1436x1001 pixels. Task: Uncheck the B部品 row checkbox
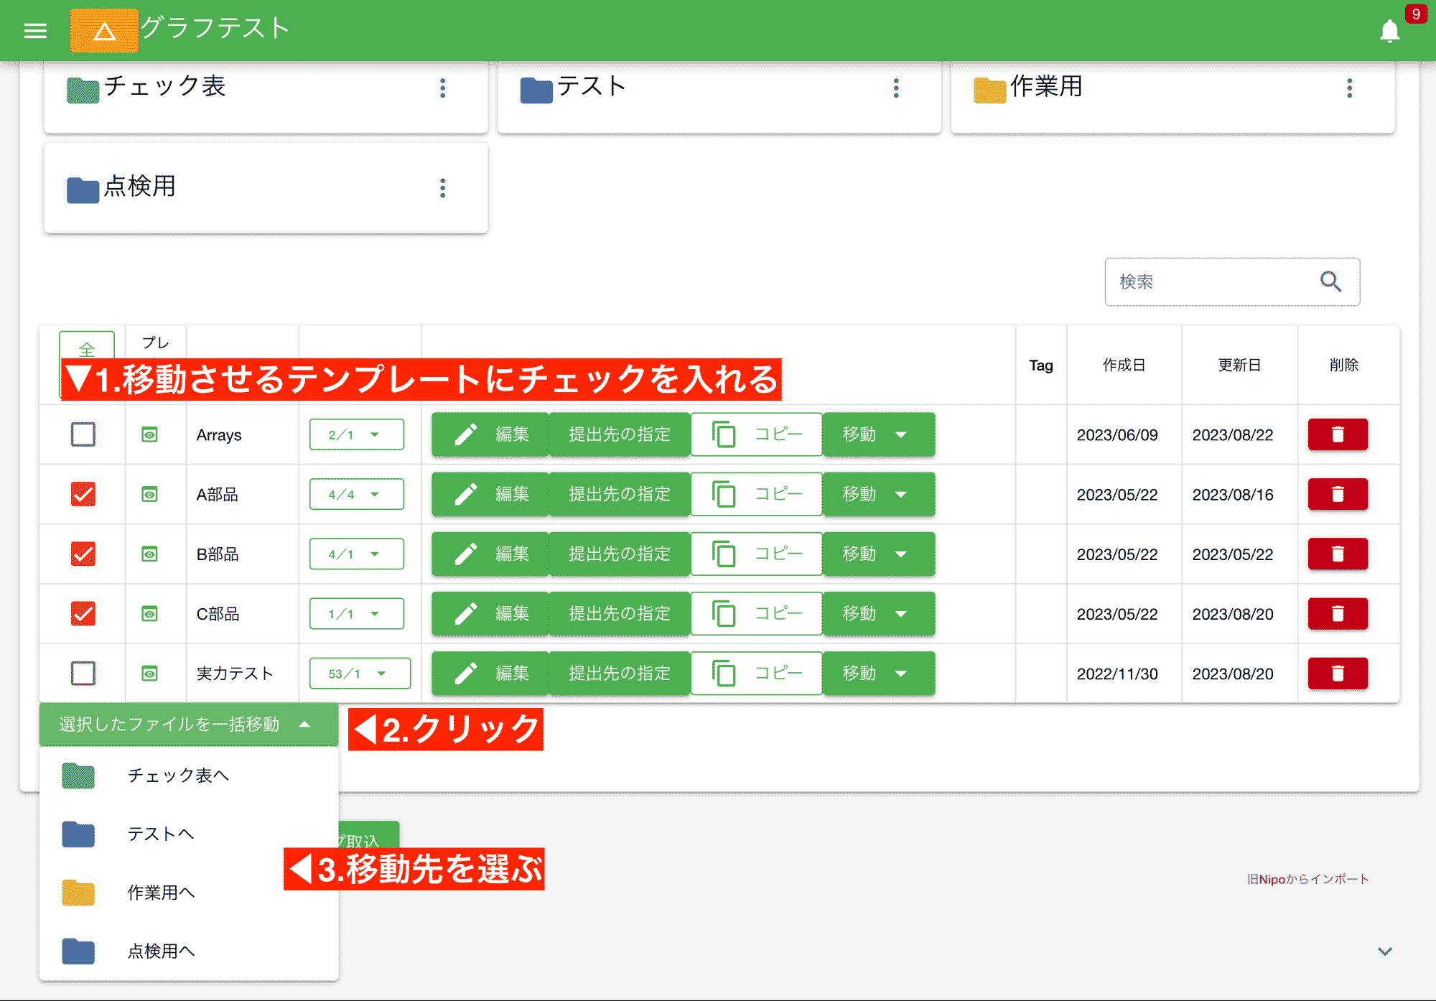83,554
